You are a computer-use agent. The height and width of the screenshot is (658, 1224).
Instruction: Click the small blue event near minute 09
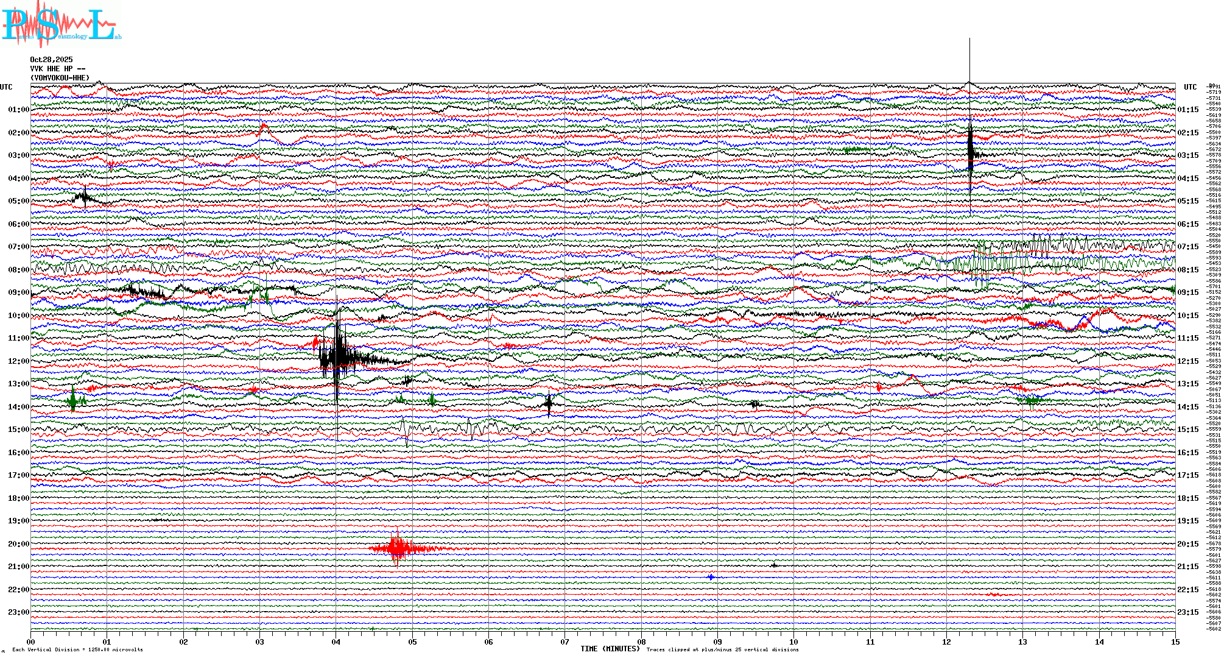click(x=711, y=577)
